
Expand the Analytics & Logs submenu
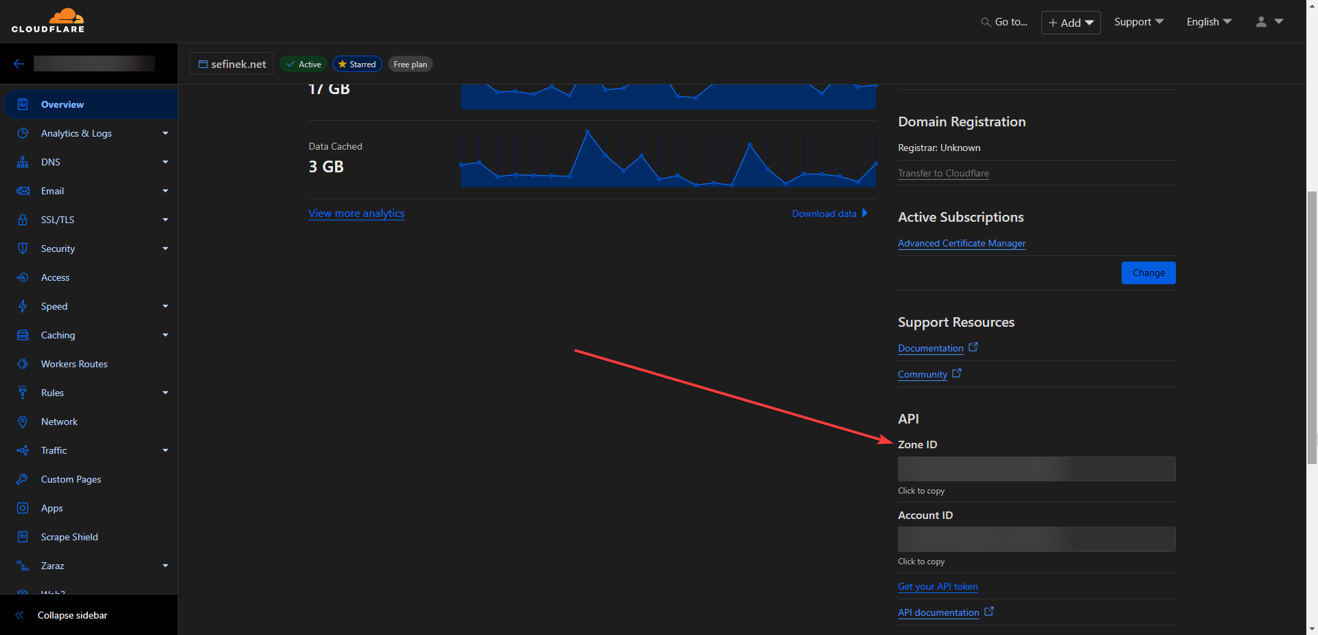[x=165, y=133]
